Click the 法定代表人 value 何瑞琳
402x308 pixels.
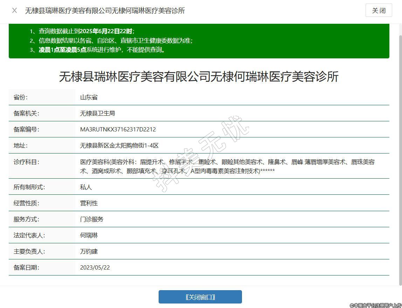tap(89, 235)
